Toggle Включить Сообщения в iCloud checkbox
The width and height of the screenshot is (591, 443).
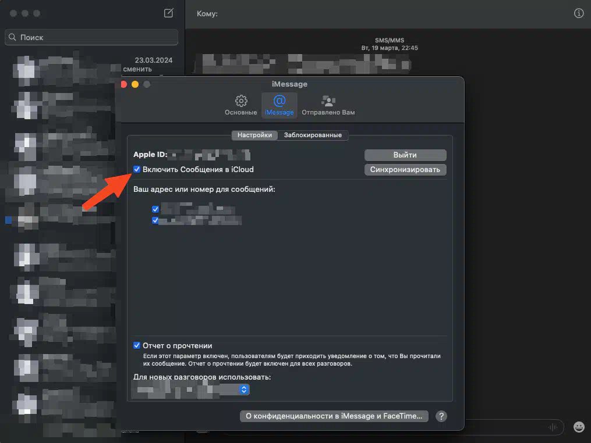[137, 169]
